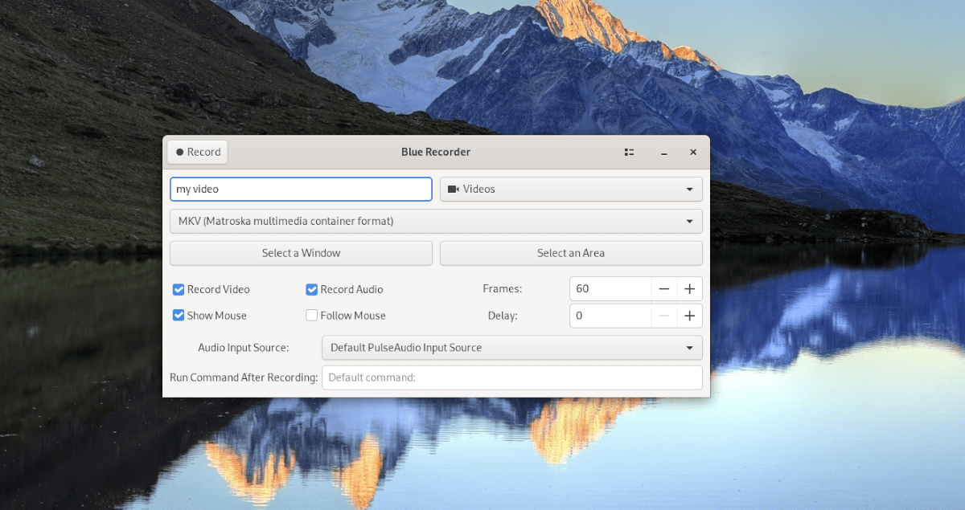Open the Audio Input Source dropdown
965x510 pixels.
[511, 348]
